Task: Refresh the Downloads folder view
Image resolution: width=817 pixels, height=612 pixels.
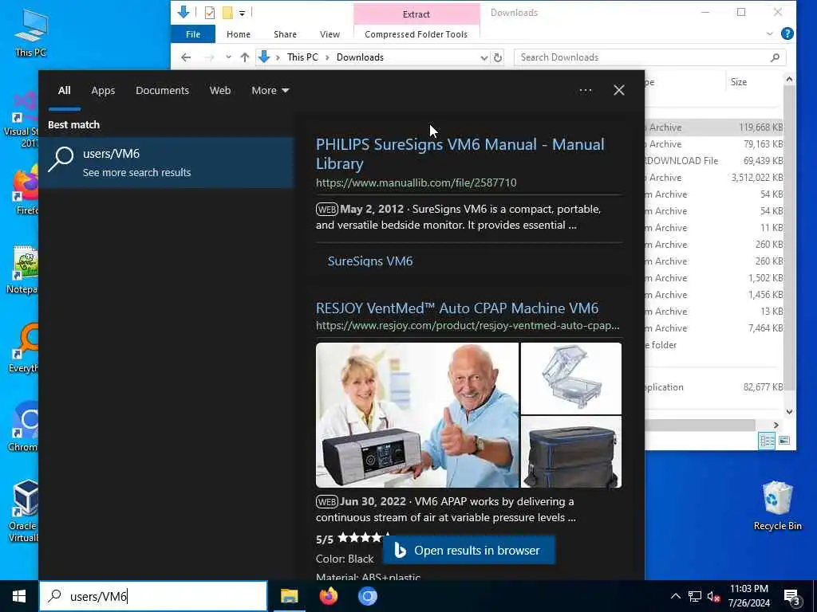Action: (498, 57)
